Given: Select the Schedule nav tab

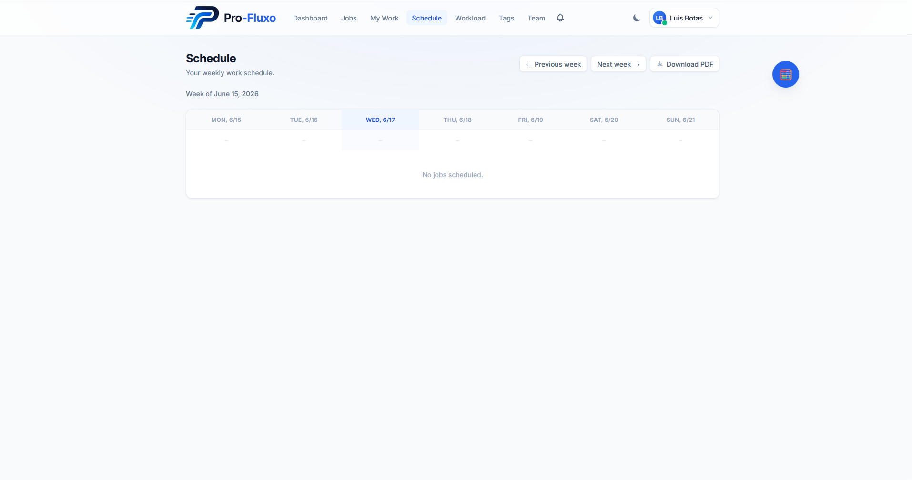Looking at the screenshot, I should (x=427, y=18).
